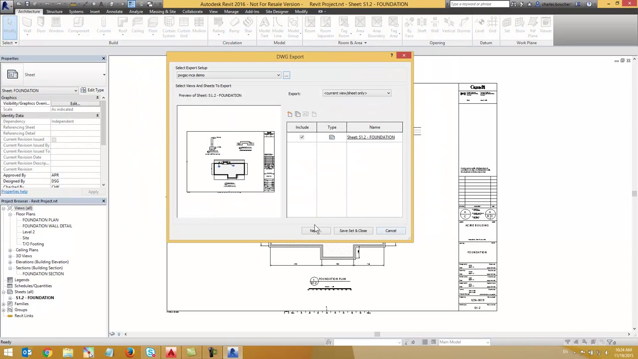This screenshot has height=359, width=638.
Task: Select the Curtain System tool
Action: [169, 27]
